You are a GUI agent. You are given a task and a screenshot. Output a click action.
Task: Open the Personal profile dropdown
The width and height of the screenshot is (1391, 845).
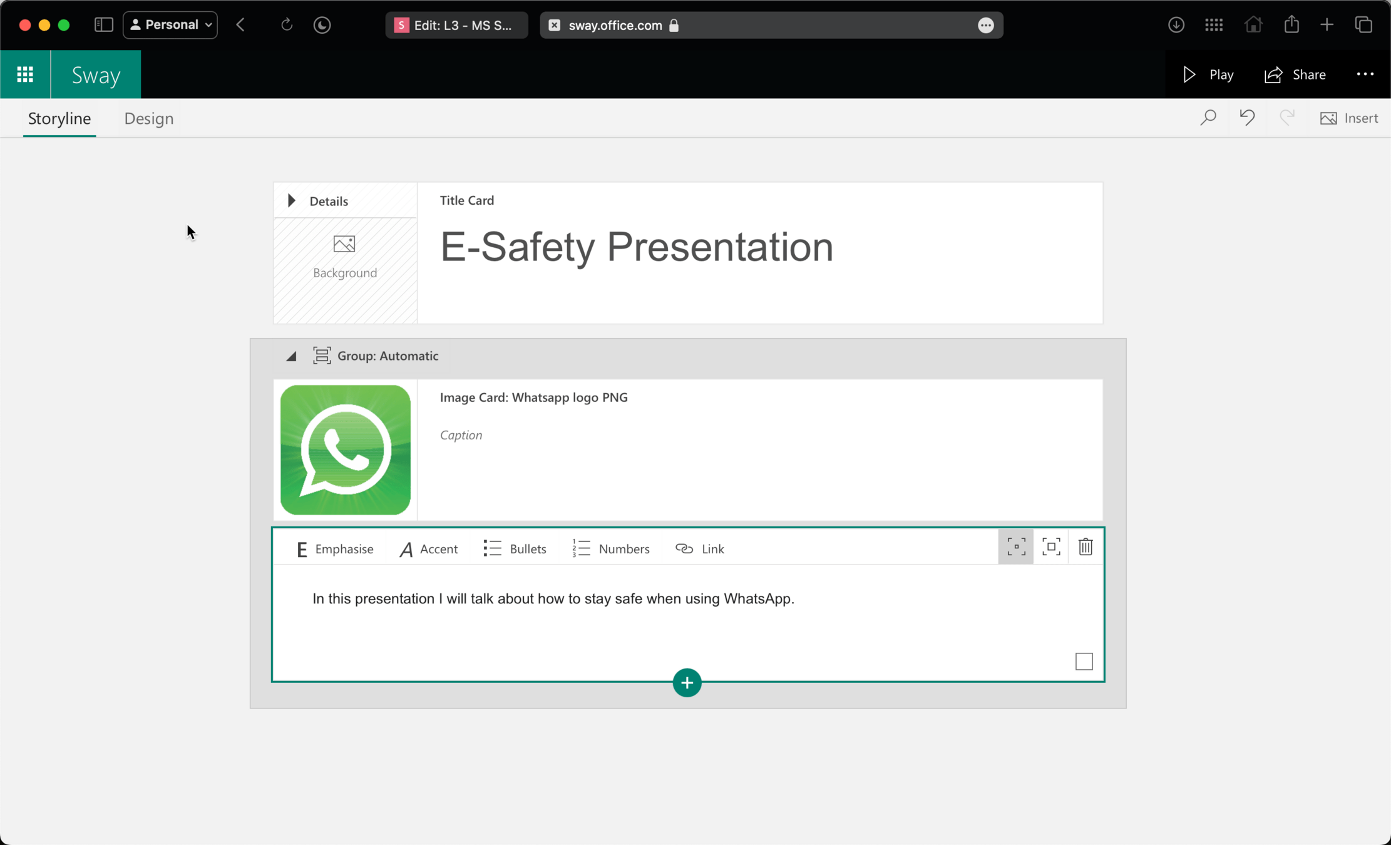pyautogui.click(x=170, y=25)
